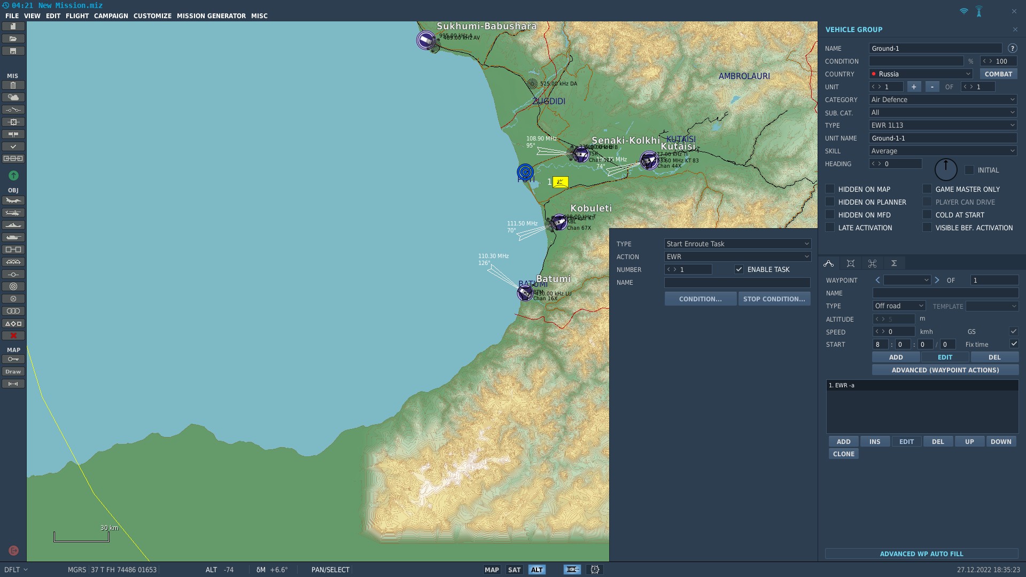
Task: Open the waypoint TYPE dropdown set to Off road
Action: [x=899, y=306]
